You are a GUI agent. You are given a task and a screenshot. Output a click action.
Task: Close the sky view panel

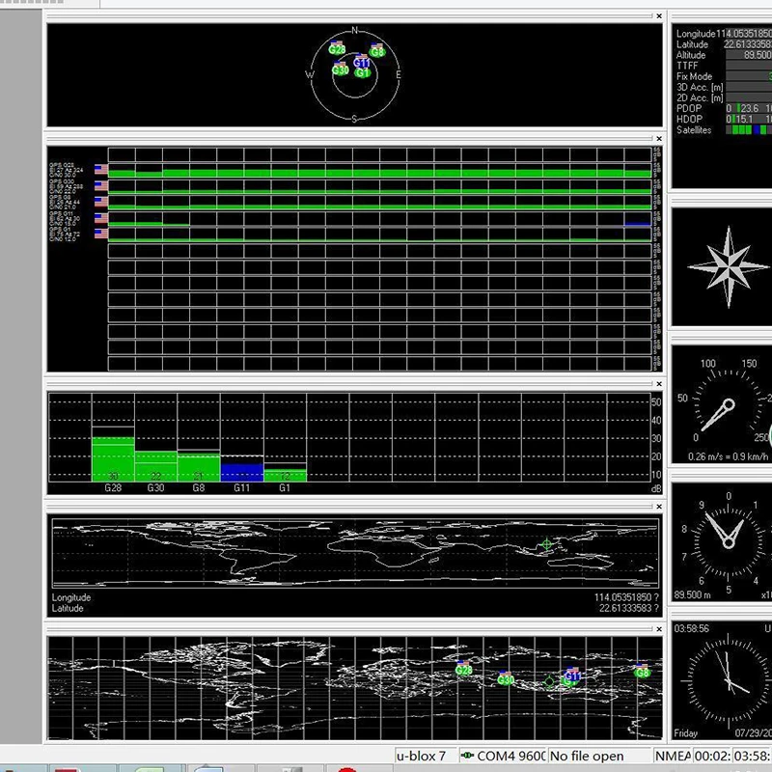point(659,16)
